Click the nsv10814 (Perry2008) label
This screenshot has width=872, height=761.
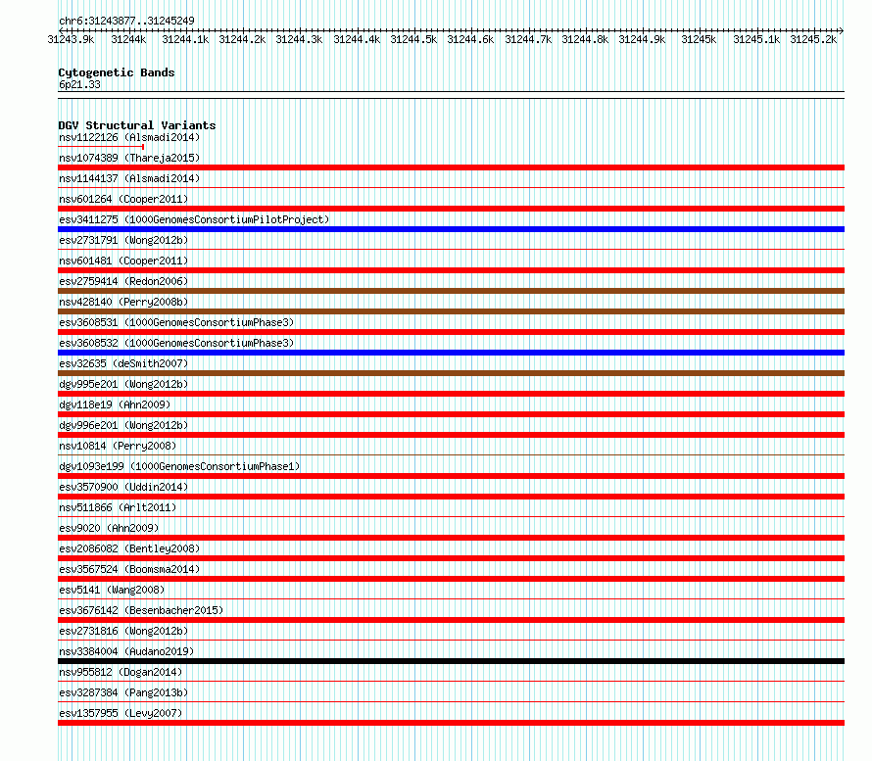pyautogui.click(x=118, y=446)
